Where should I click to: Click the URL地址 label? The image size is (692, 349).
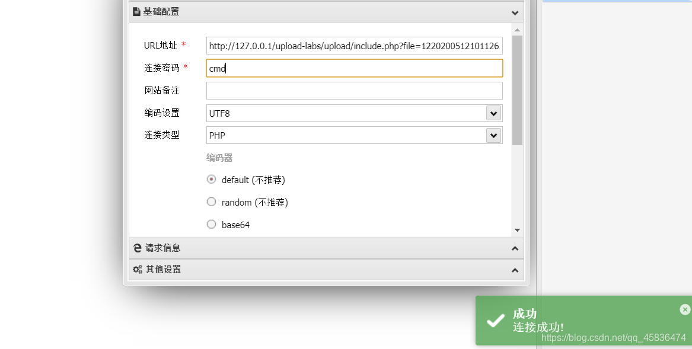pos(161,46)
